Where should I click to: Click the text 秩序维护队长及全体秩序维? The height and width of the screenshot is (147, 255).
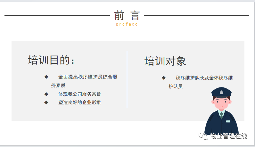(204, 78)
